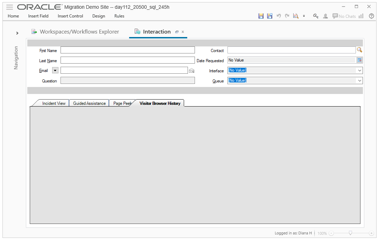Open the Interface dropdown list

(359, 71)
